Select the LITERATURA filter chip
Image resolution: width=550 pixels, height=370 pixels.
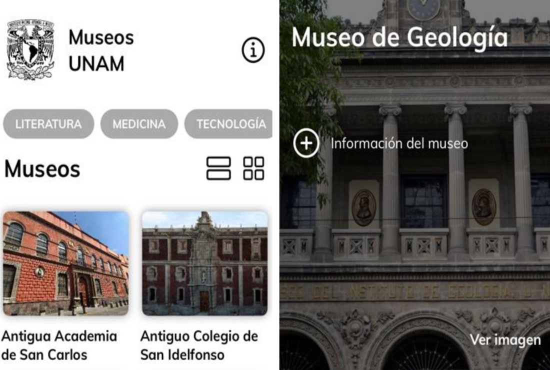pos(48,124)
